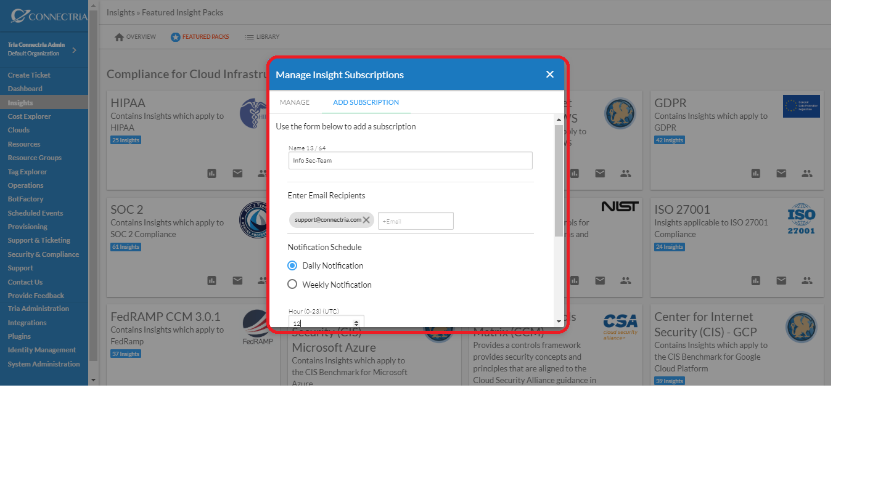Select the Add Subscription tab
886x486 pixels.
coord(366,102)
